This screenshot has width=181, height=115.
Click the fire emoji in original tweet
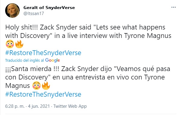19,44
